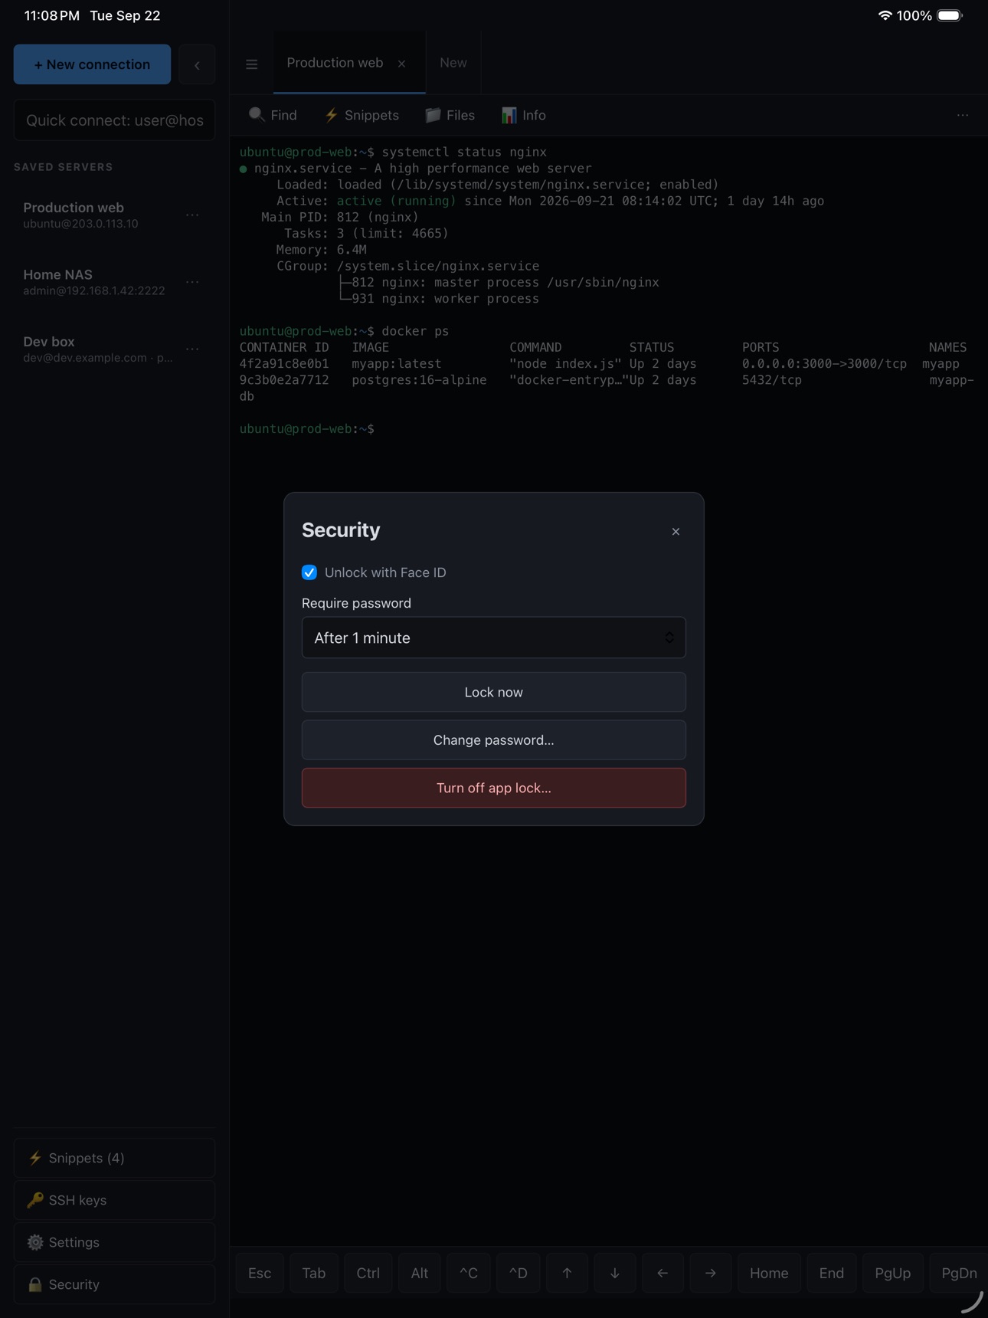The height and width of the screenshot is (1318, 988).
Task: Select the Home NAS saved server
Action: tap(114, 282)
